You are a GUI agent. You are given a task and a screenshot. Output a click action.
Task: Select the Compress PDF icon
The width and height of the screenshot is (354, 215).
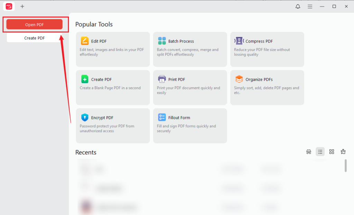[x=239, y=41]
